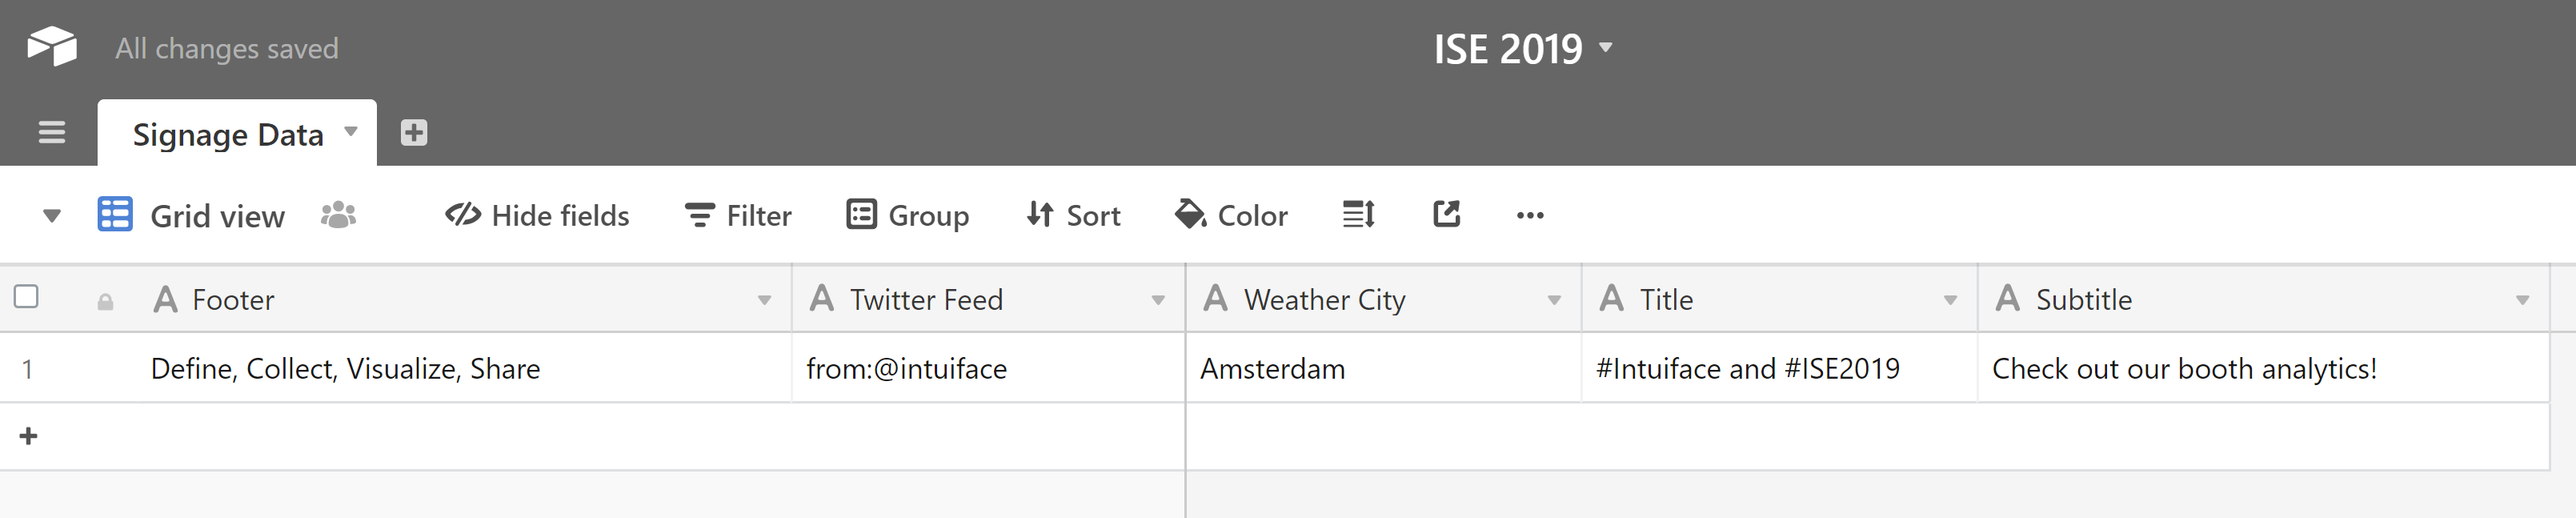Click the Grid view table icon

tap(115, 214)
